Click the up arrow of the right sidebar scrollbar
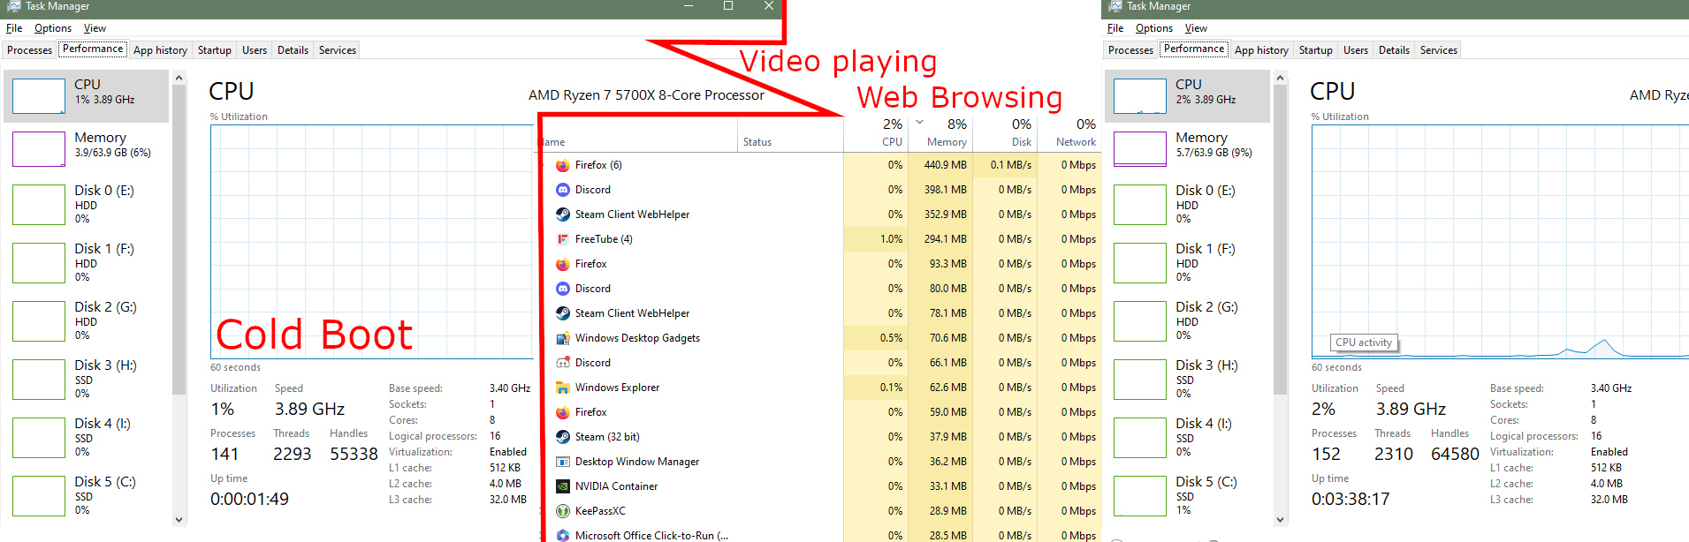Image resolution: width=1689 pixels, height=542 pixels. click(1281, 79)
